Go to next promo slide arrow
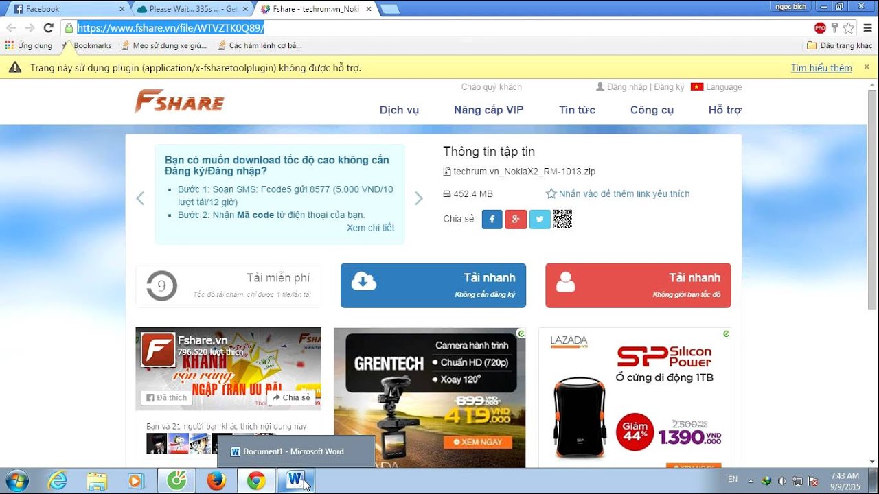This screenshot has height=494, width=879. click(419, 198)
